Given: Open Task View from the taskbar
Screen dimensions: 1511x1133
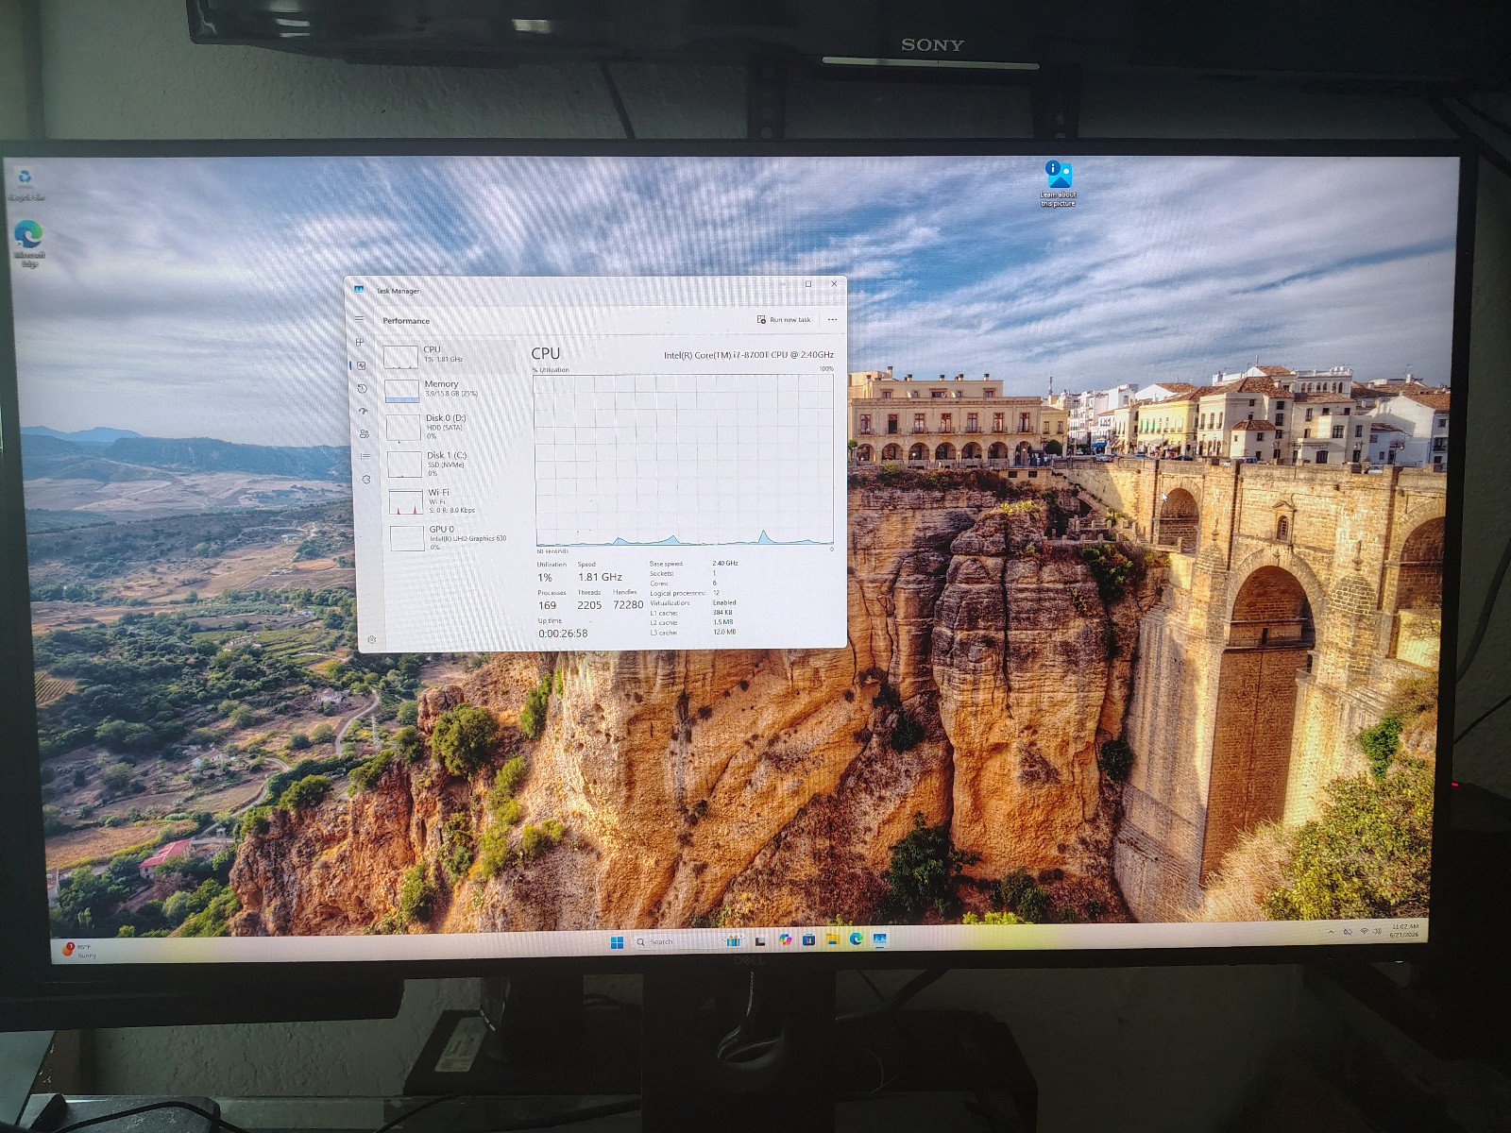Looking at the screenshot, I should pyautogui.click(x=758, y=940).
